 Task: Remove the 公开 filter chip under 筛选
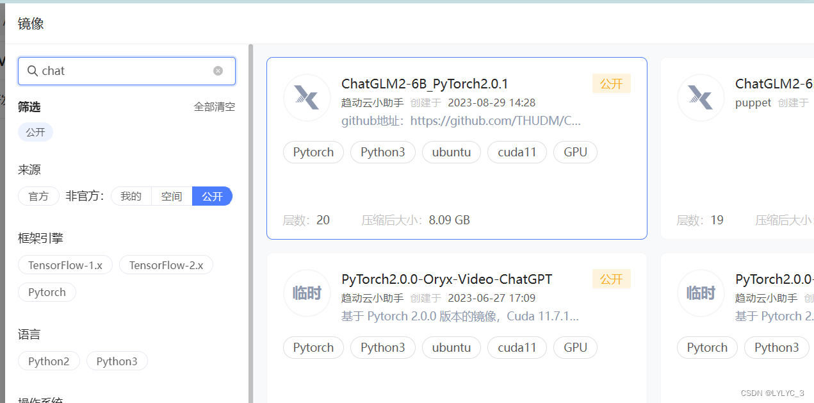coord(35,133)
